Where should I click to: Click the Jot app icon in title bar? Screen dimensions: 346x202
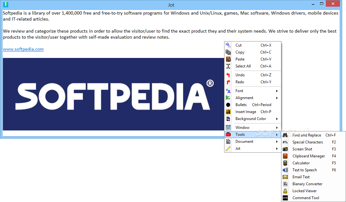tap(5, 4)
